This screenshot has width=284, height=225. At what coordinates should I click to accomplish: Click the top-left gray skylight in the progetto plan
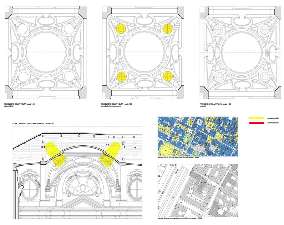tap(218, 29)
